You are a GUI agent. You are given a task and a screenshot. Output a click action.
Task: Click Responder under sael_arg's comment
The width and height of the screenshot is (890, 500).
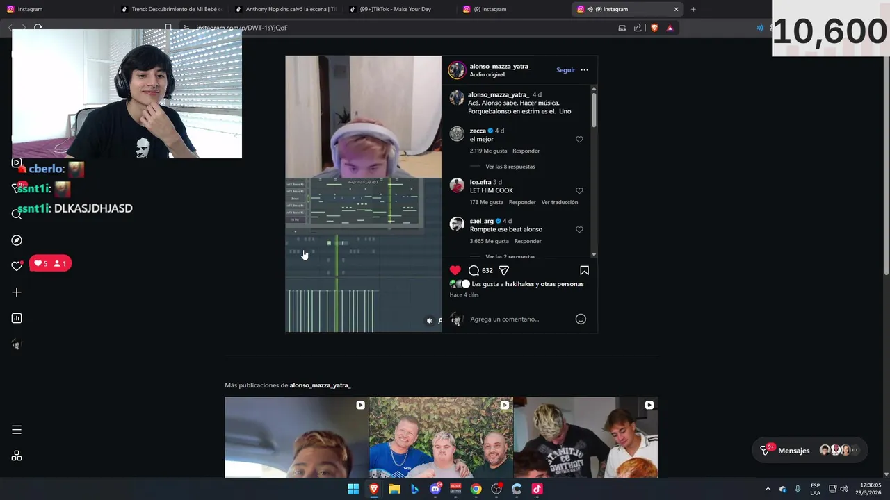pyautogui.click(x=528, y=241)
